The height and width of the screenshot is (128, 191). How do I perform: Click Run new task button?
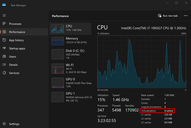[168, 16]
